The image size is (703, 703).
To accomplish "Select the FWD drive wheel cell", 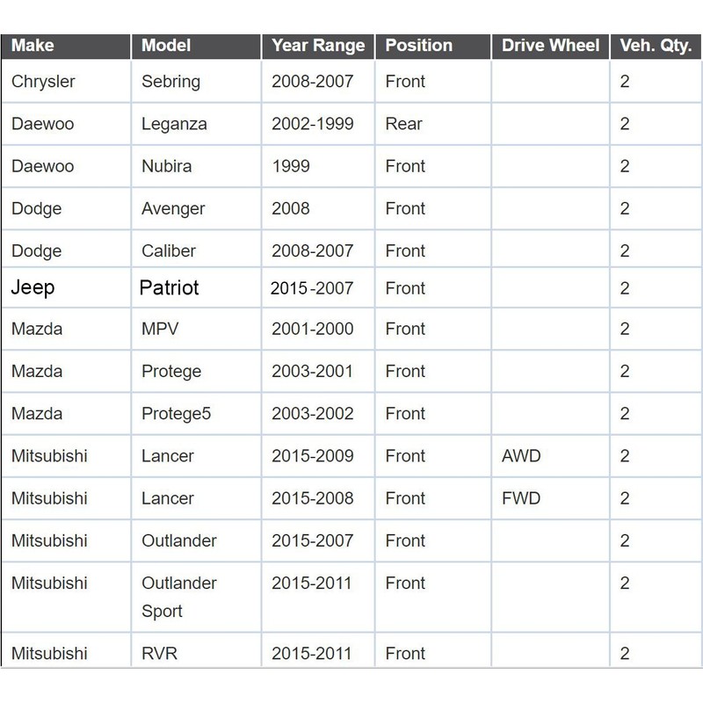I will 550,498.
